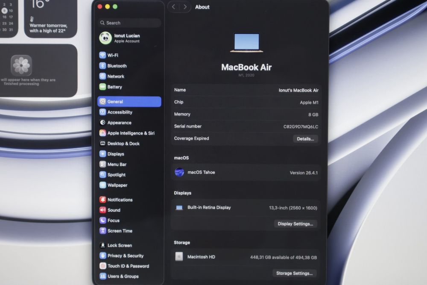Go back with the left chevron
The image size is (427, 285).
coord(173,7)
